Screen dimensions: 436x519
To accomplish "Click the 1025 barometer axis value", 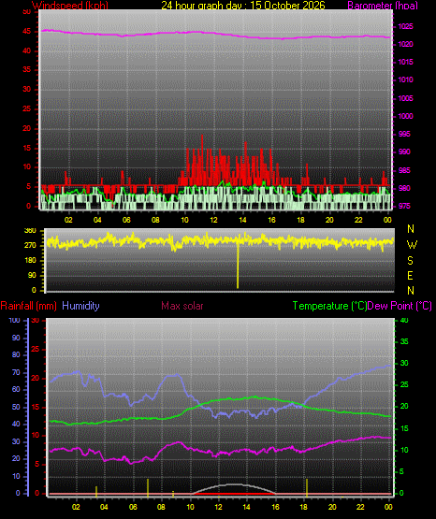I will pos(405,26).
